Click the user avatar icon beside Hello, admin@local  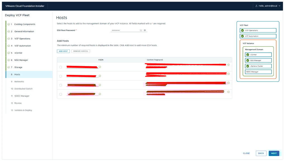tap(256, 6)
